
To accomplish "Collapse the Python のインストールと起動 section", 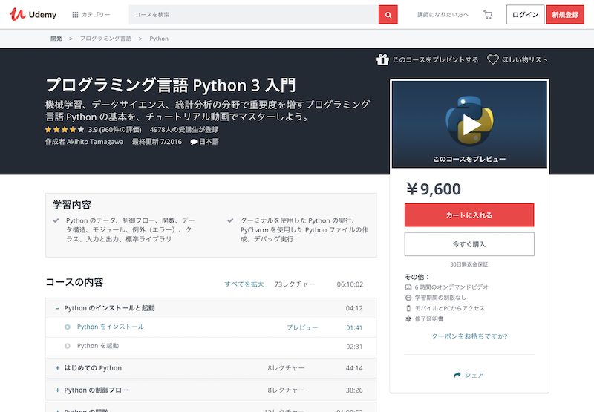I will 211,308.
